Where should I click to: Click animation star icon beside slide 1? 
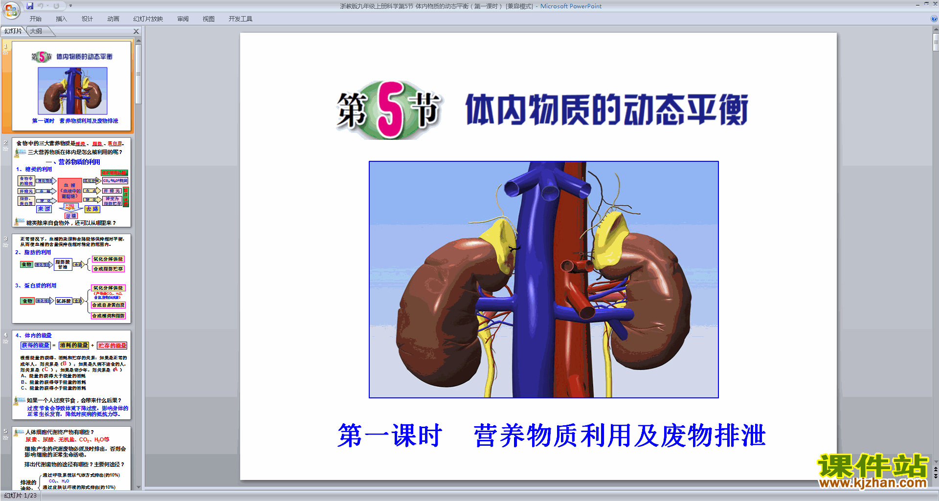[6, 52]
